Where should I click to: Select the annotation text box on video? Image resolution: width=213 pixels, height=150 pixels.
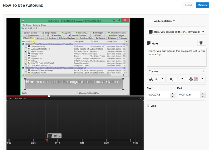tap(74, 84)
